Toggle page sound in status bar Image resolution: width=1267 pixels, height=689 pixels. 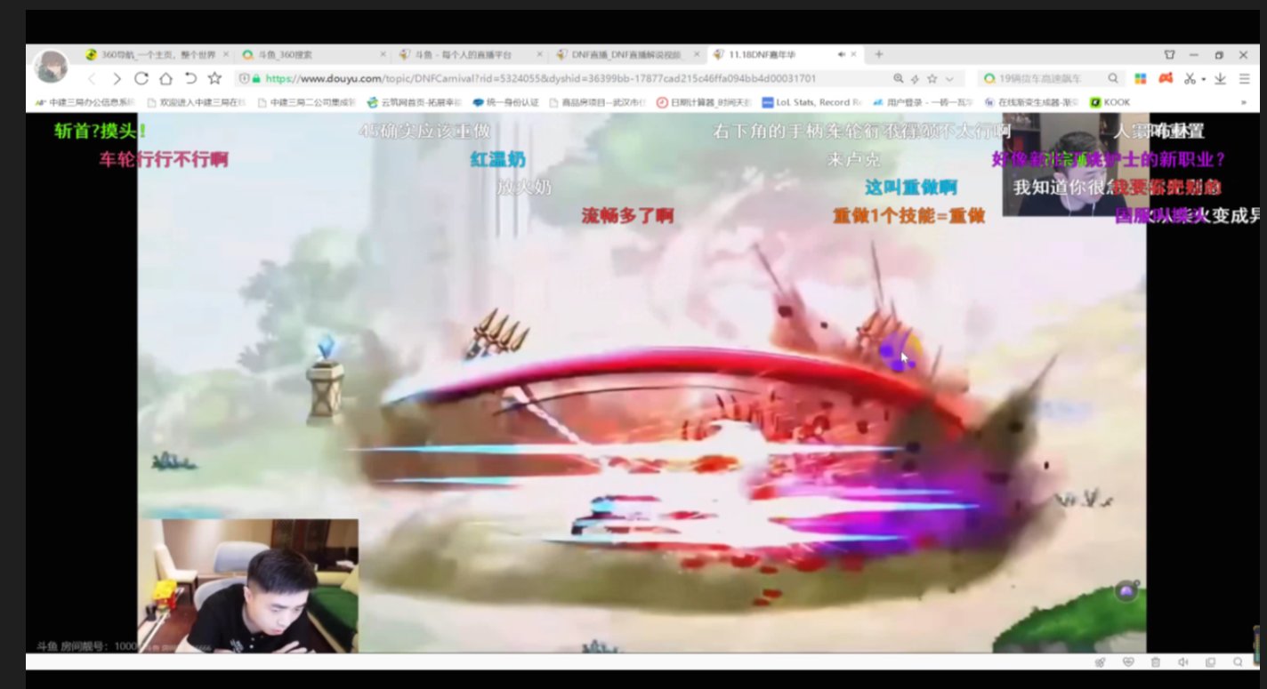[x=1182, y=662]
